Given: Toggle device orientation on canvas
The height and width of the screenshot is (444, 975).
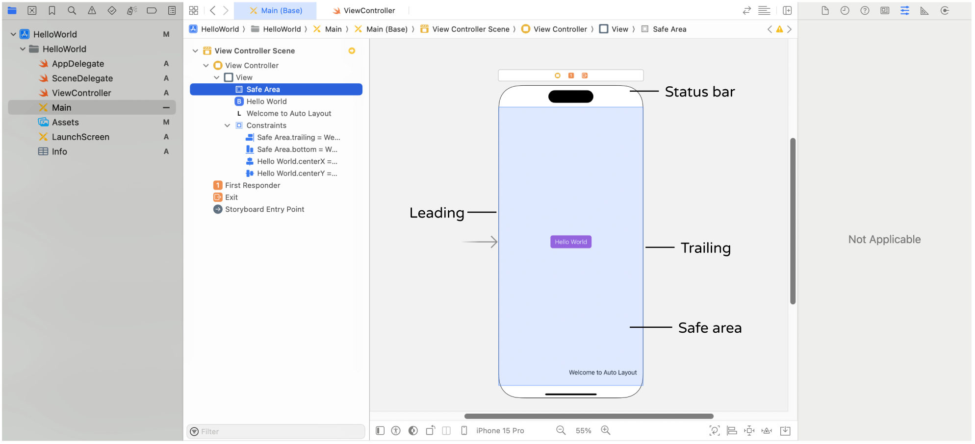Looking at the screenshot, I should (x=430, y=431).
